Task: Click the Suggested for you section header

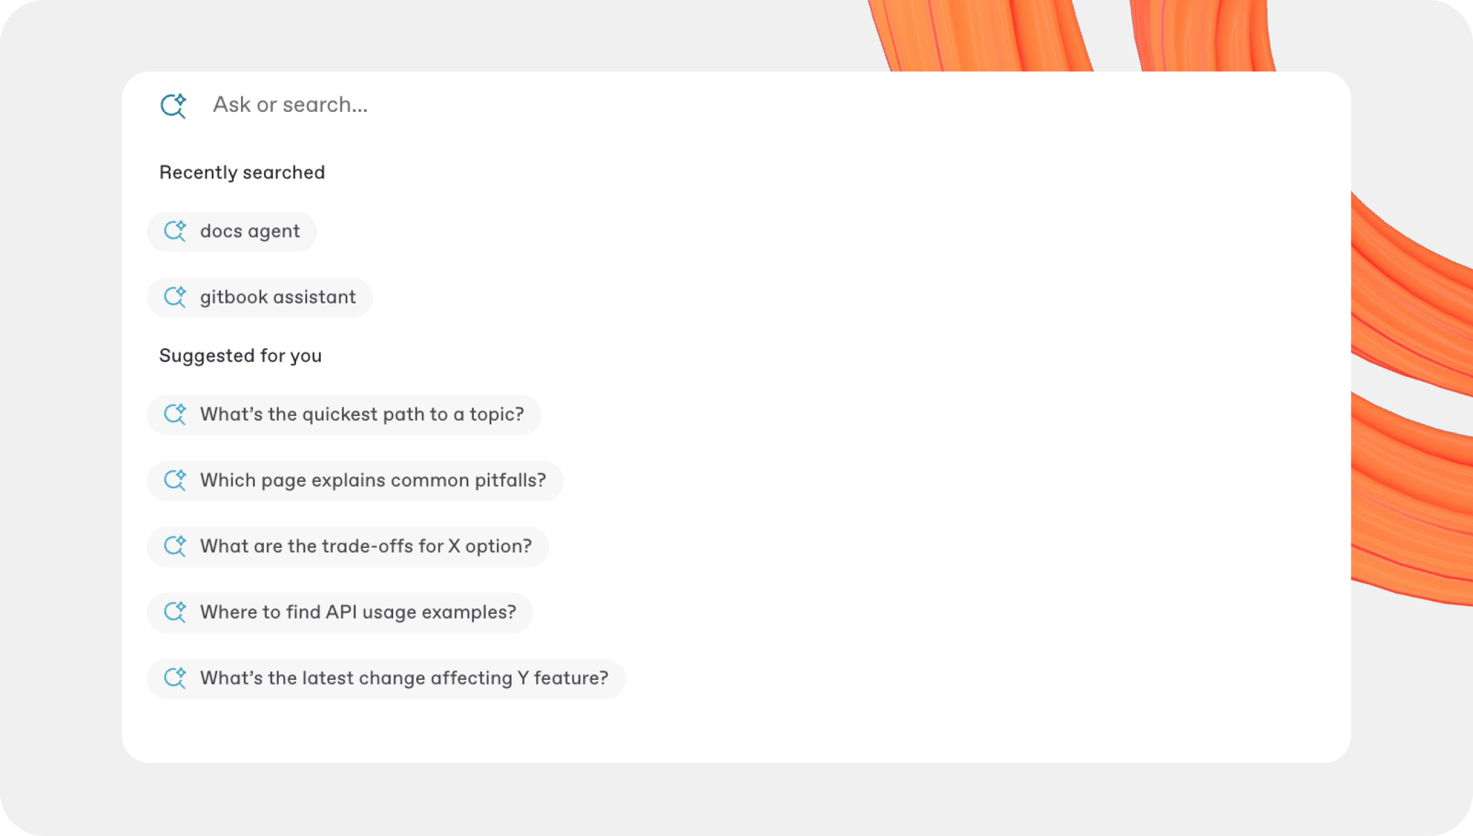Action: point(240,356)
